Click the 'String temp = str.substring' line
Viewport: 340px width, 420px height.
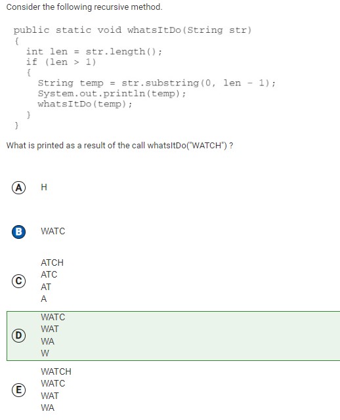coord(156,83)
